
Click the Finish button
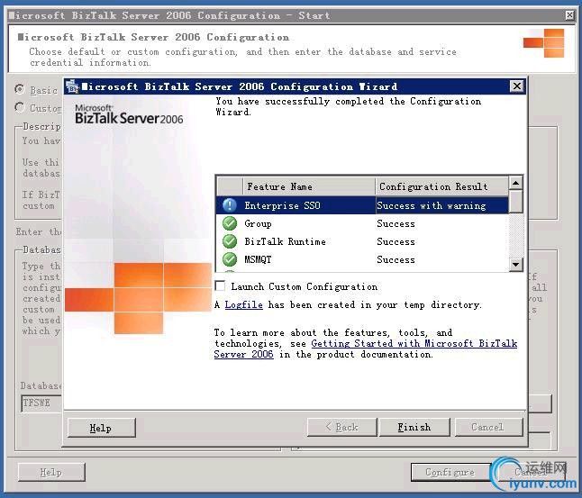click(x=414, y=428)
